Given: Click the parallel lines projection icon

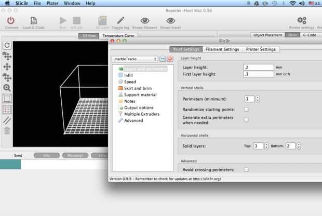Looking at the screenshot, I should 7,120.
